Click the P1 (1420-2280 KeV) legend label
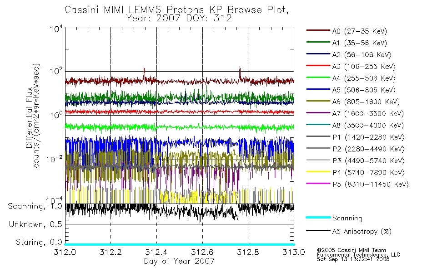This screenshot has width=432, height=272. [369, 137]
